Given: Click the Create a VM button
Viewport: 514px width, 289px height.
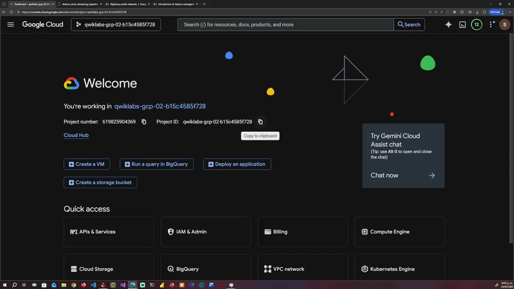Looking at the screenshot, I should tap(87, 164).
